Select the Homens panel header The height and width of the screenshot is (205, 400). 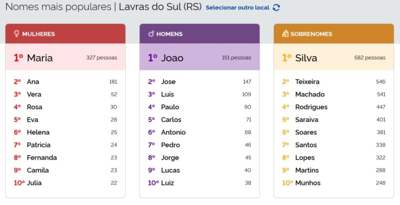[x=200, y=34]
